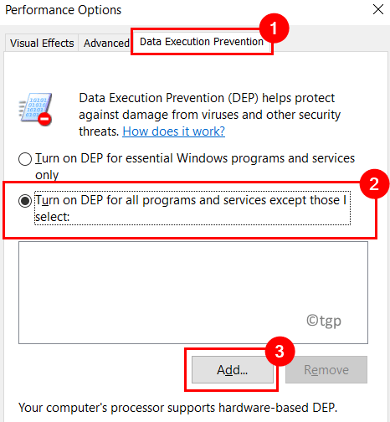390x422 pixels.
Task: Select the essential Windows programs radio circle
Action: click(x=25, y=159)
